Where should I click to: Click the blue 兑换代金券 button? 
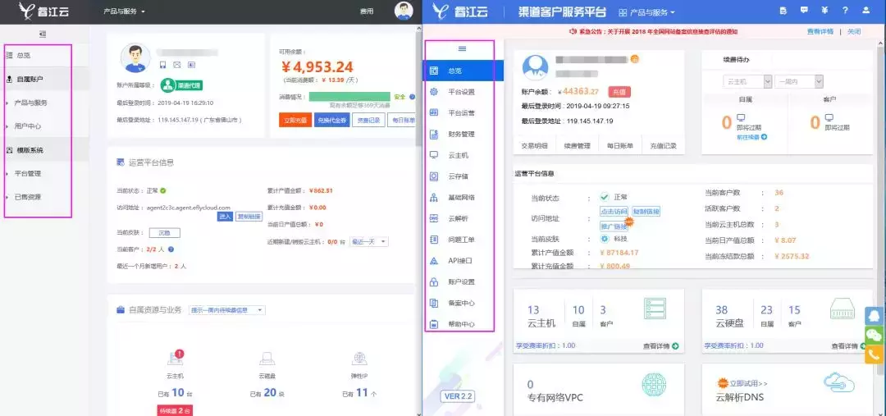331,120
